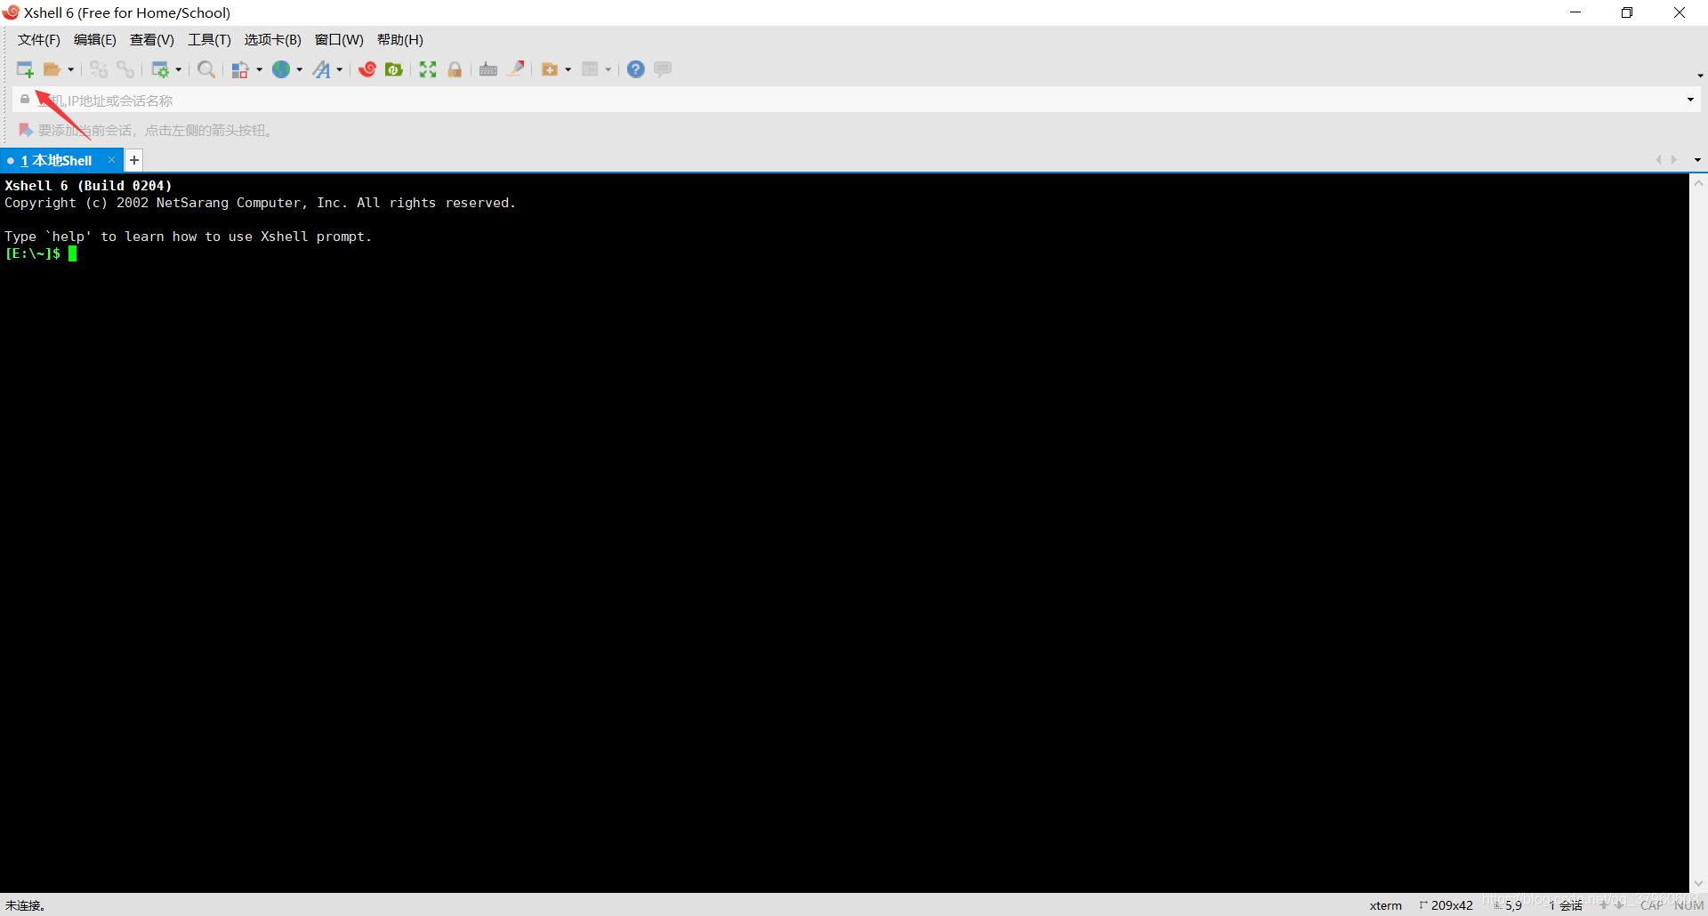Screen dimensions: 1708x916
Task: Open the tab list dropdown arrow
Action: tap(1697, 160)
